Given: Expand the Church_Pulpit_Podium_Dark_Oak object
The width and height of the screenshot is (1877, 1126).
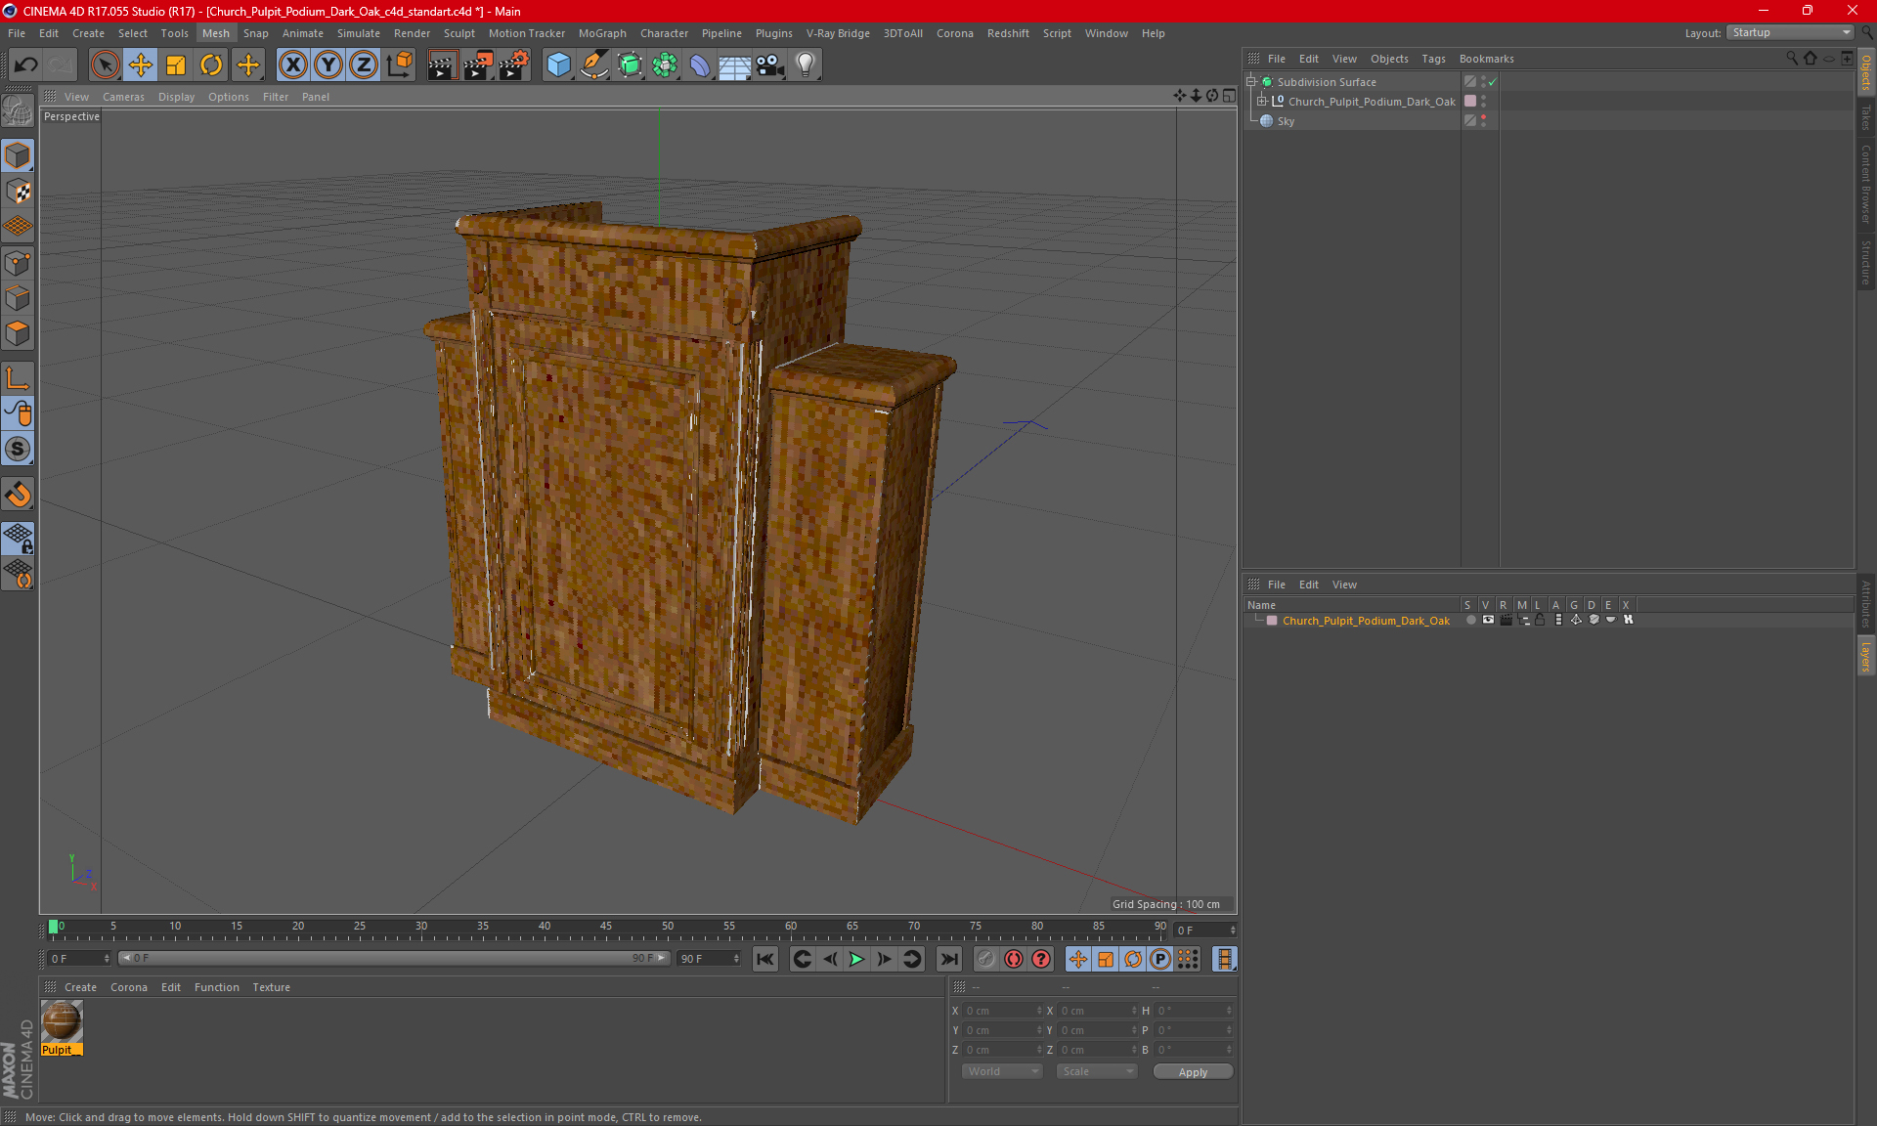Looking at the screenshot, I should pyautogui.click(x=1262, y=102).
